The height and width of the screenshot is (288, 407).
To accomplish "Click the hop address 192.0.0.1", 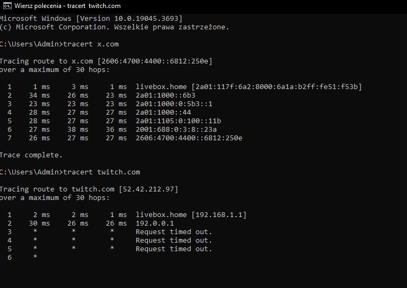I will [x=155, y=223].
